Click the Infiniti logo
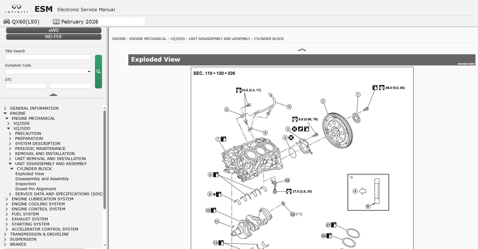478x249 pixels. [x=17, y=9]
